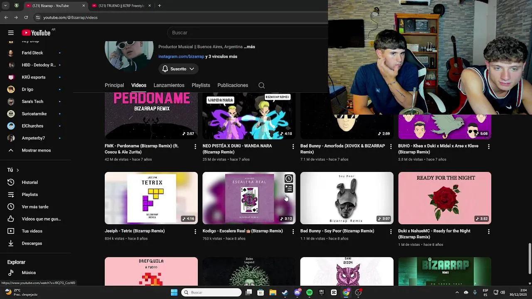Open options menu for Kodigo Escalera Real video

(x=293, y=231)
